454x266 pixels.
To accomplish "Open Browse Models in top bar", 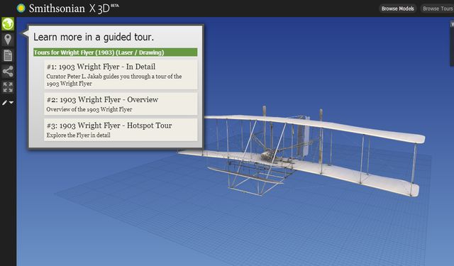I will [x=397, y=9].
